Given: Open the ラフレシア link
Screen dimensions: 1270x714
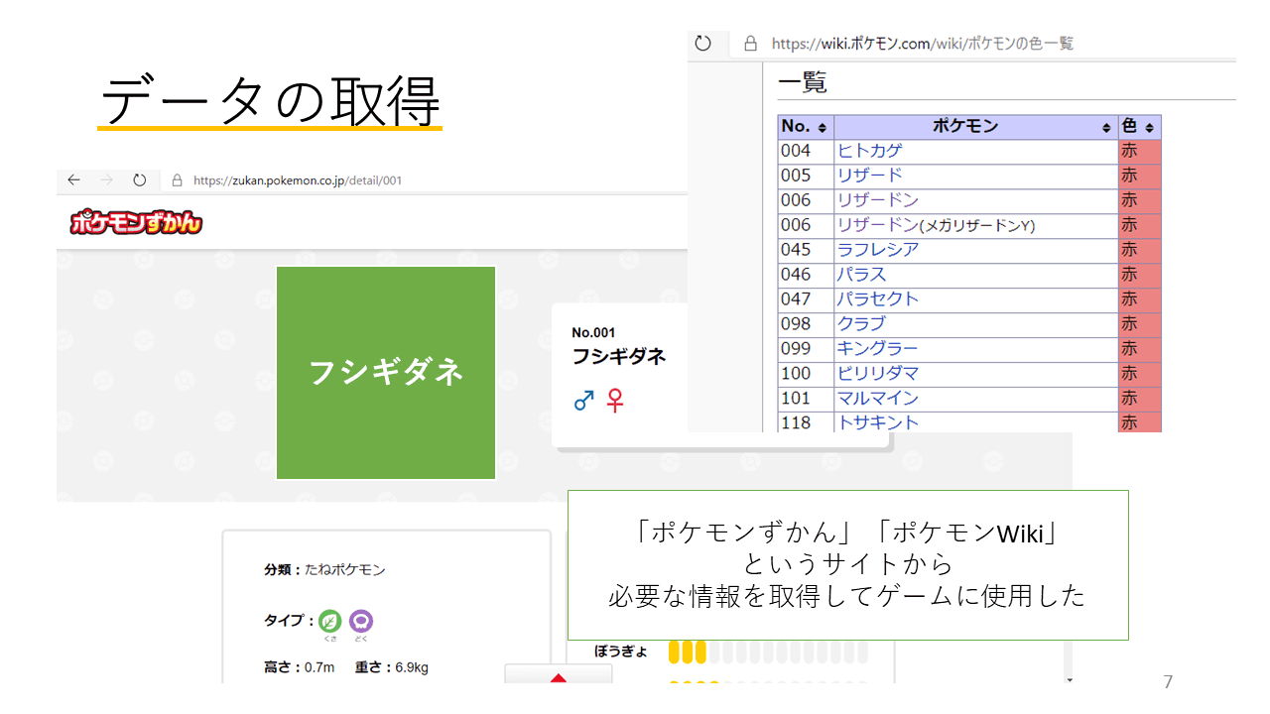Looking at the screenshot, I should (878, 250).
